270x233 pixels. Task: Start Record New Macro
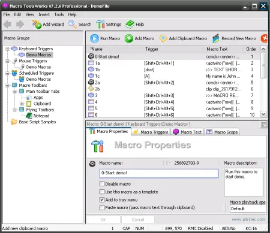[234, 38]
